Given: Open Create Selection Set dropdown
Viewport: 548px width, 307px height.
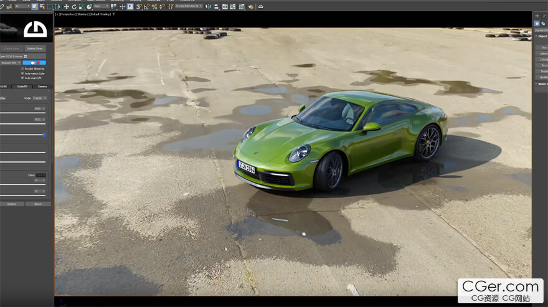Looking at the screenshot, I should [x=189, y=6].
